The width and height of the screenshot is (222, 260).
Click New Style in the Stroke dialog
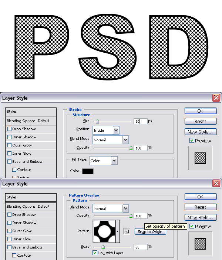[x=201, y=132]
